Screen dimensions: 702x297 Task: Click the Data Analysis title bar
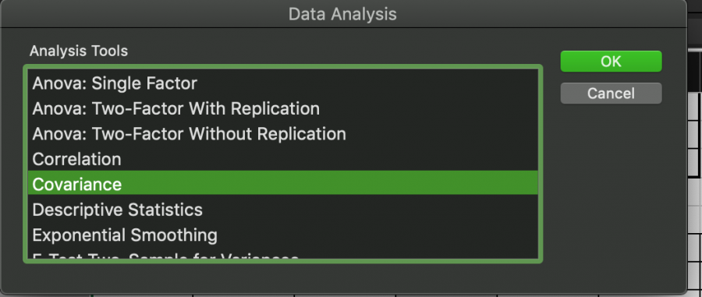point(342,14)
